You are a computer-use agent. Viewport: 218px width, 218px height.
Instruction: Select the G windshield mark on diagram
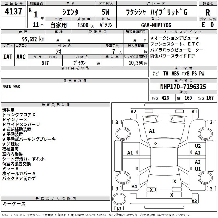tap(156, 144)
